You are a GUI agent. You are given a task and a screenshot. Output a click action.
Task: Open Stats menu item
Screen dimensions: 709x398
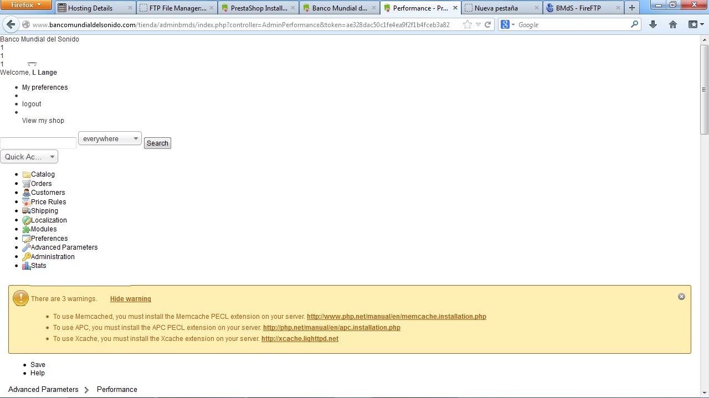point(39,266)
